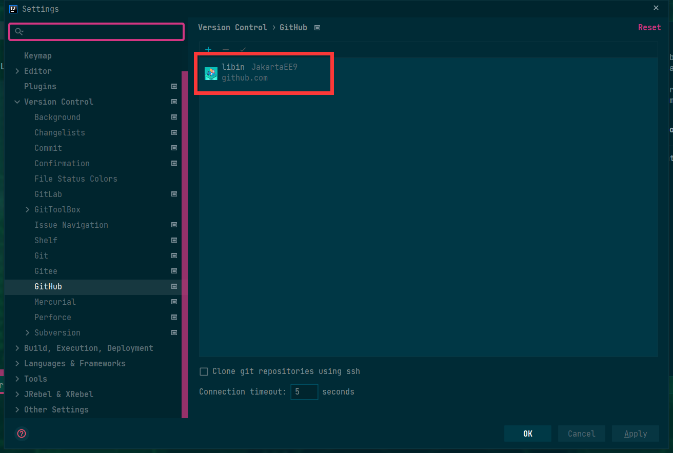Select the GitHub settings page

(48, 286)
